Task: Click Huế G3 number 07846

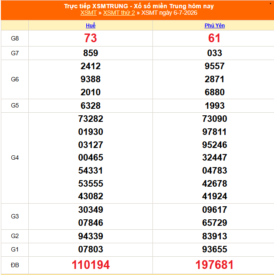Action: [91, 223]
